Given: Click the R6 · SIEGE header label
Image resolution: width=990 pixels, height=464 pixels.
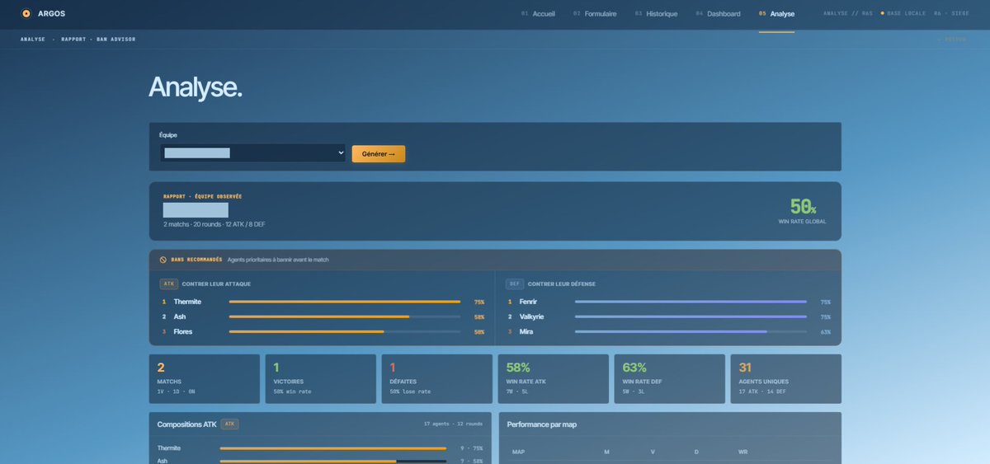Looking at the screenshot, I should tap(951, 14).
